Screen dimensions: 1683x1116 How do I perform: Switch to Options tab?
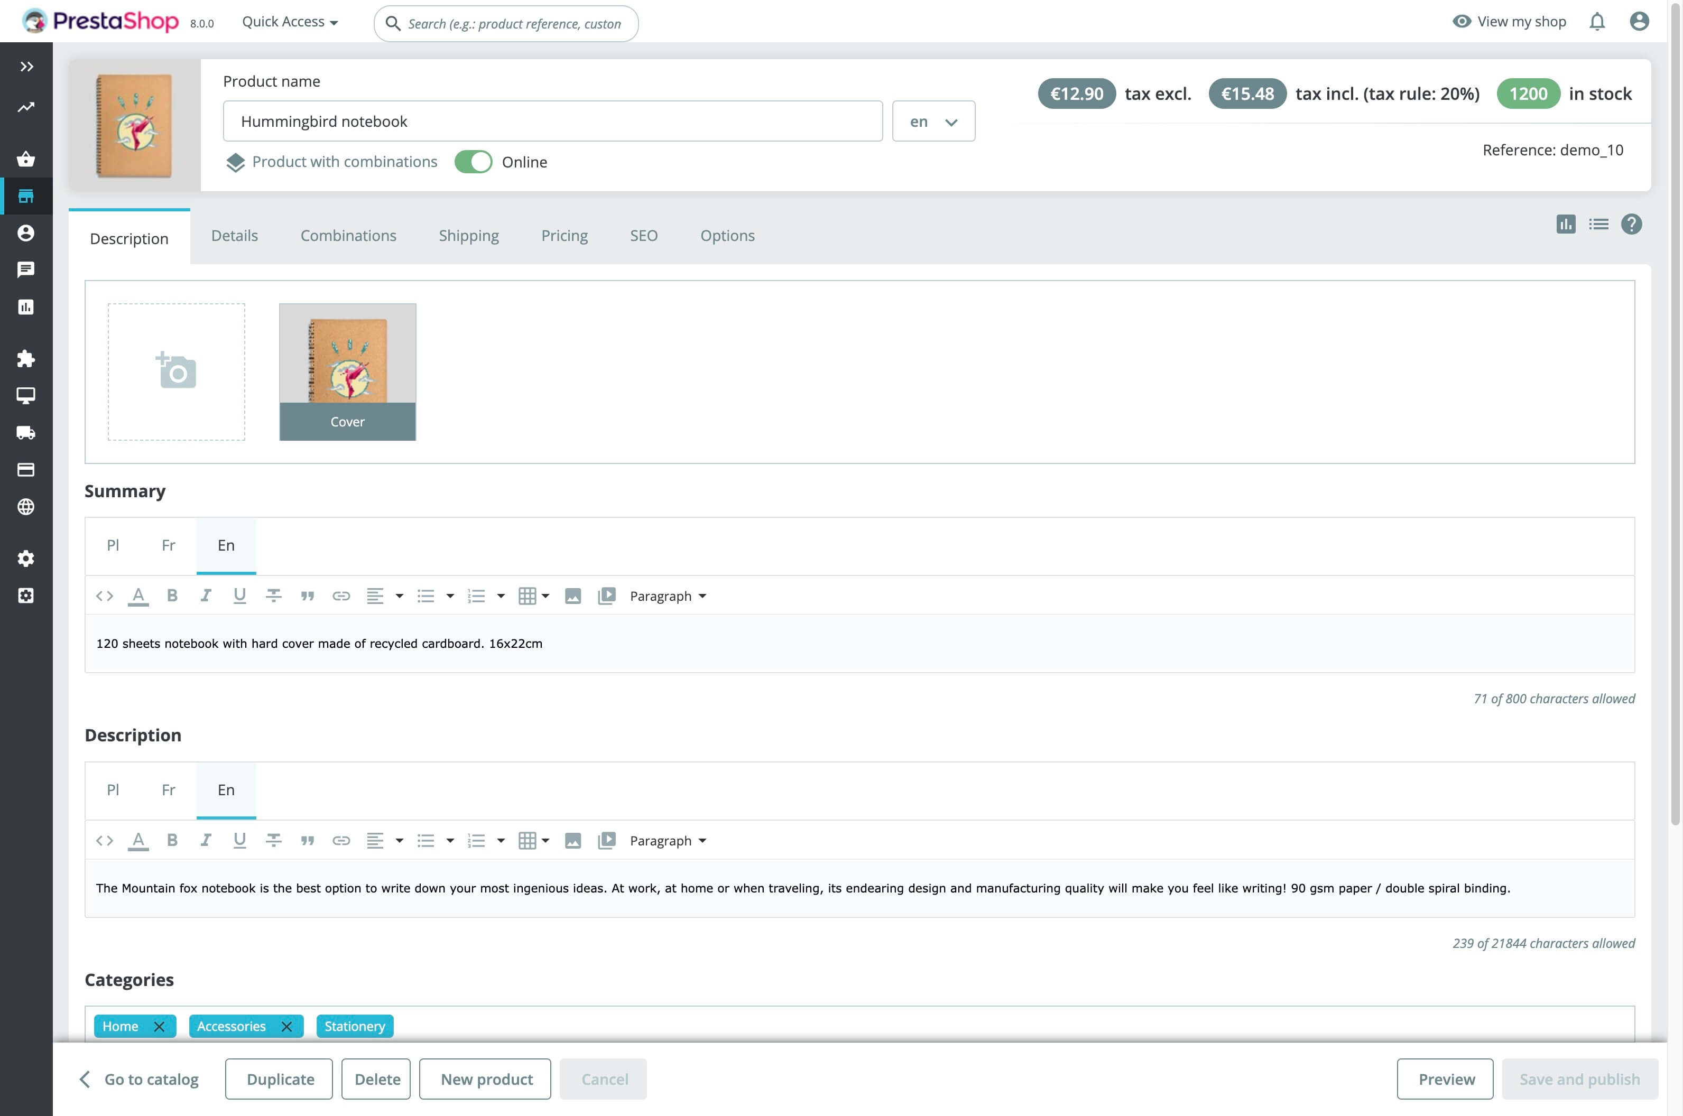(728, 236)
